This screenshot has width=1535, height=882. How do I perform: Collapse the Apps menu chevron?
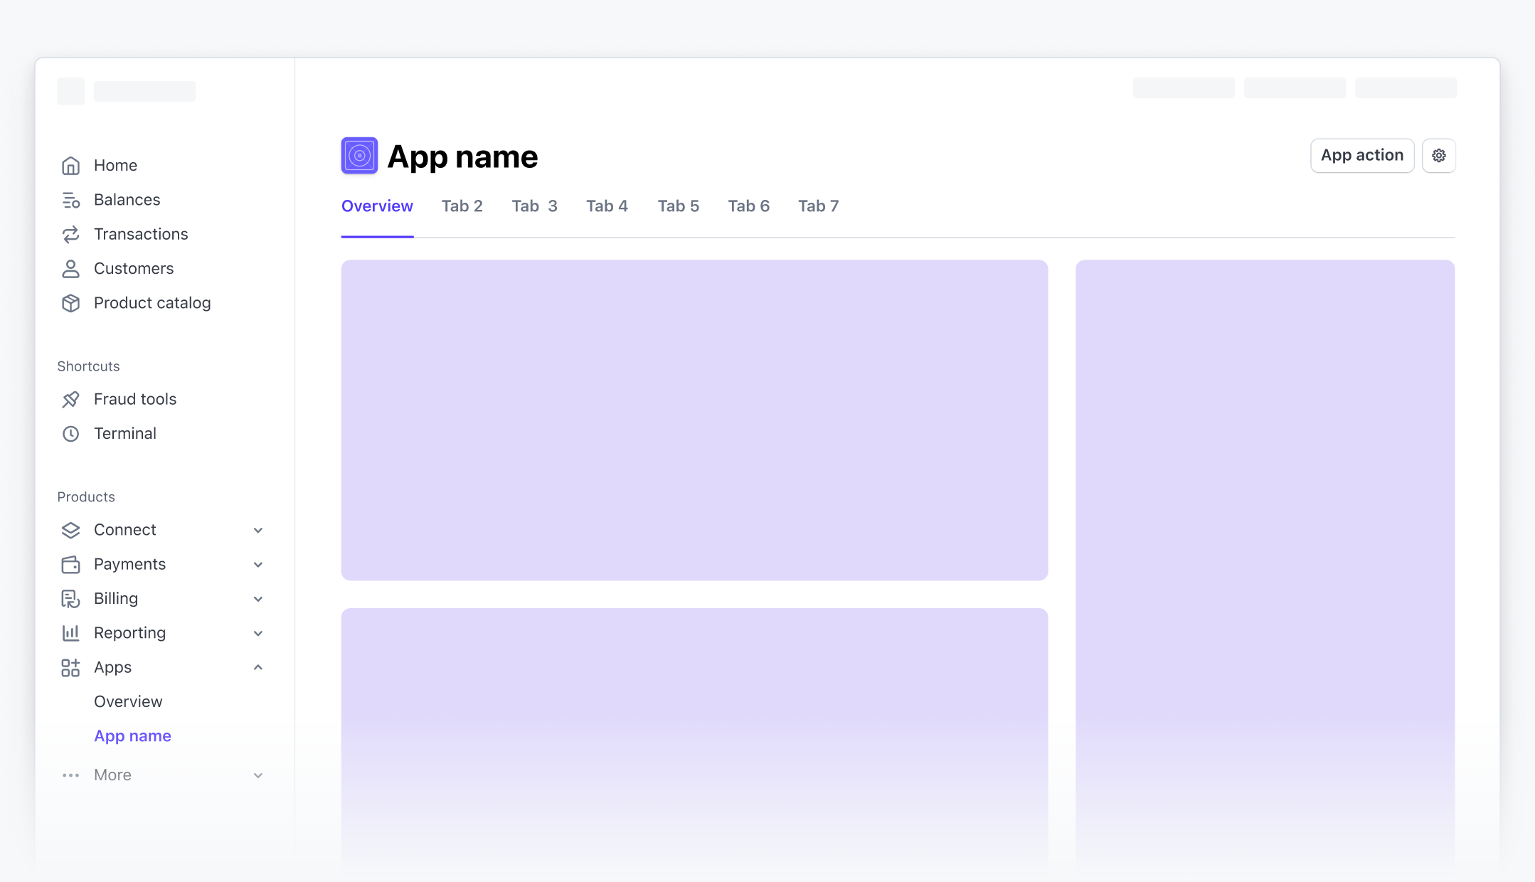(258, 667)
